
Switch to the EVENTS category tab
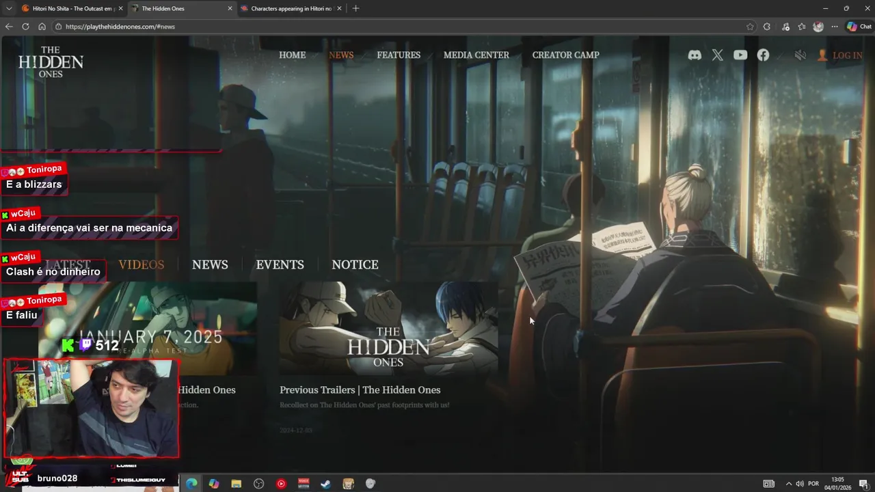pos(280,265)
